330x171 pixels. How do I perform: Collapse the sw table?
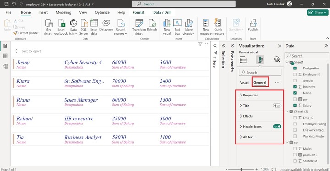[x=287, y=143]
